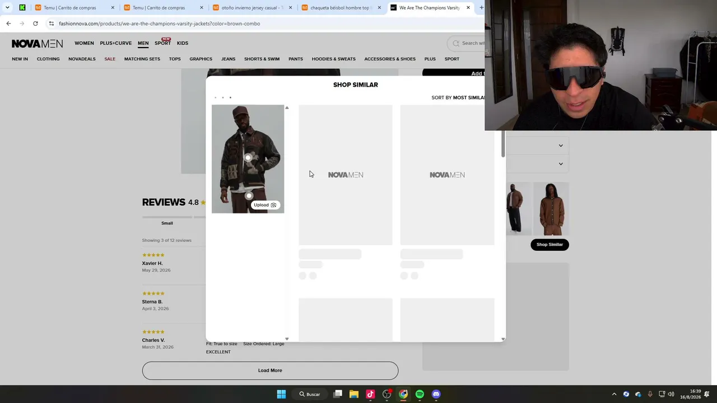
Task: Open the Shorts & Swim category
Action: coord(262,59)
